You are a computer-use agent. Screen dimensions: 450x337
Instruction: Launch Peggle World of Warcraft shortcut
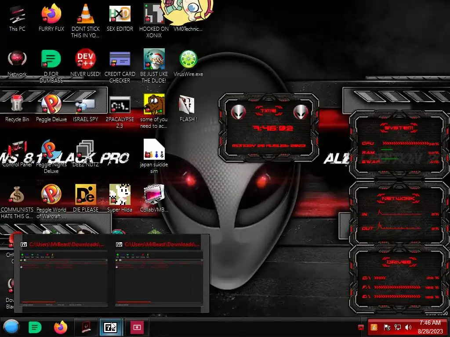pyautogui.click(x=51, y=202)
